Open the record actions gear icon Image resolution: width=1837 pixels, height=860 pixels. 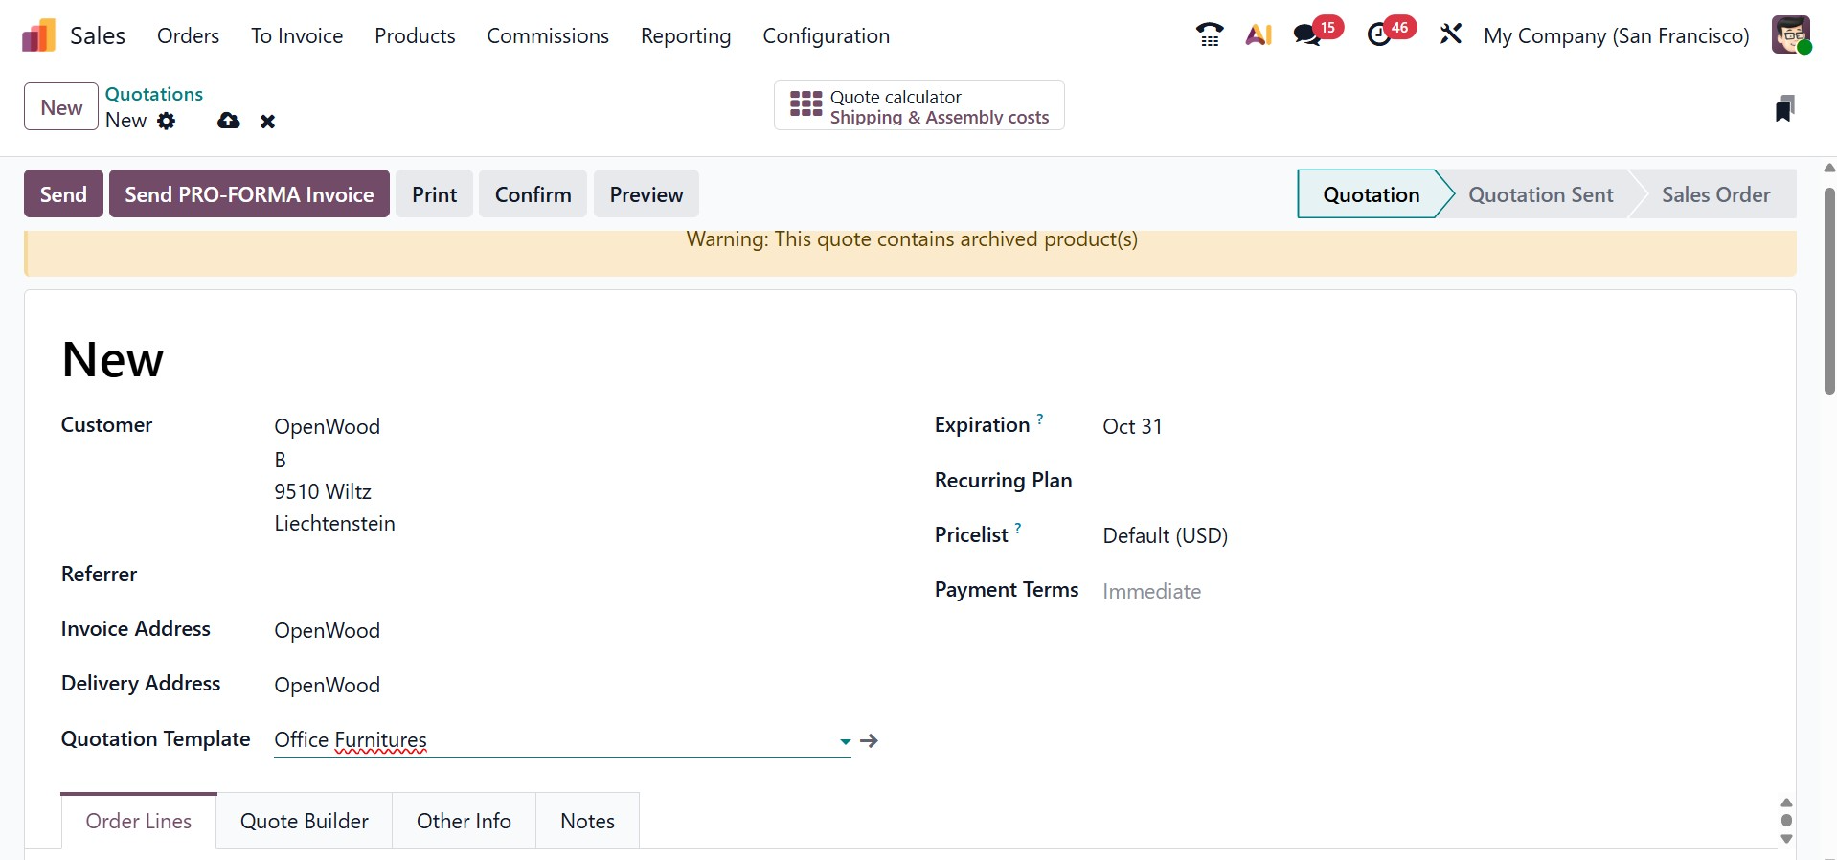[167, 121]
